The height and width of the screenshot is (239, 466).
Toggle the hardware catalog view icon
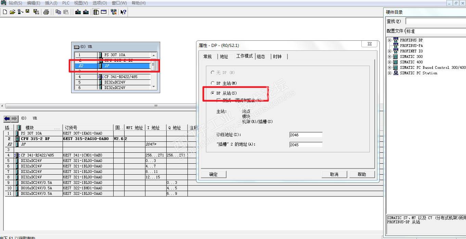pos(96,12)
